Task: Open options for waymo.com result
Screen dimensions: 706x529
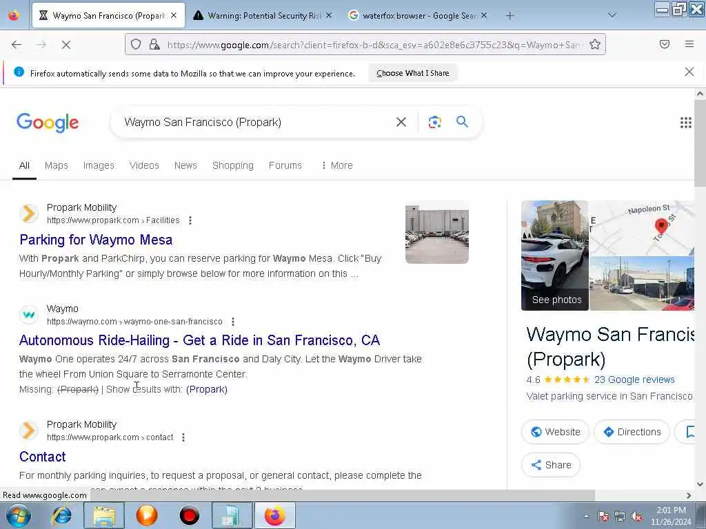Action: 233,322
